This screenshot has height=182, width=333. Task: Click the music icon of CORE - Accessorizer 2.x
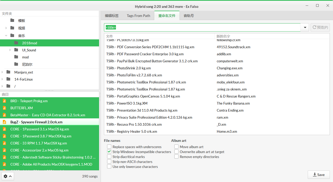[4, 150]
